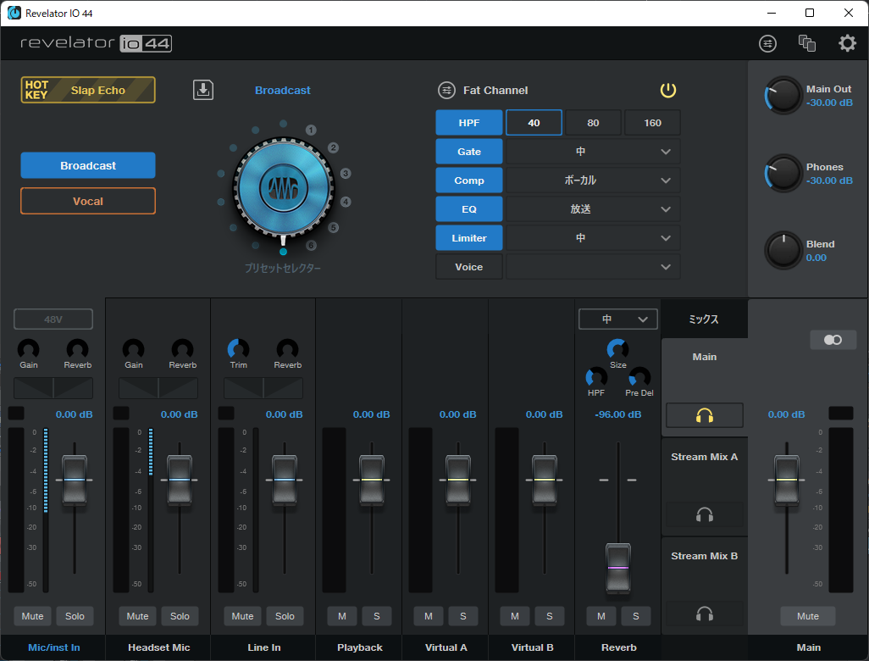Screen dimensions: 869x661
Task: Select preset slot 5 on dial
Action: tap(333, 227)
